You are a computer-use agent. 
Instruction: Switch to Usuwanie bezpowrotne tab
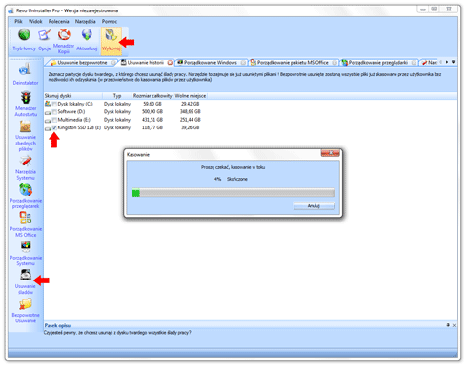coord(82,63)
